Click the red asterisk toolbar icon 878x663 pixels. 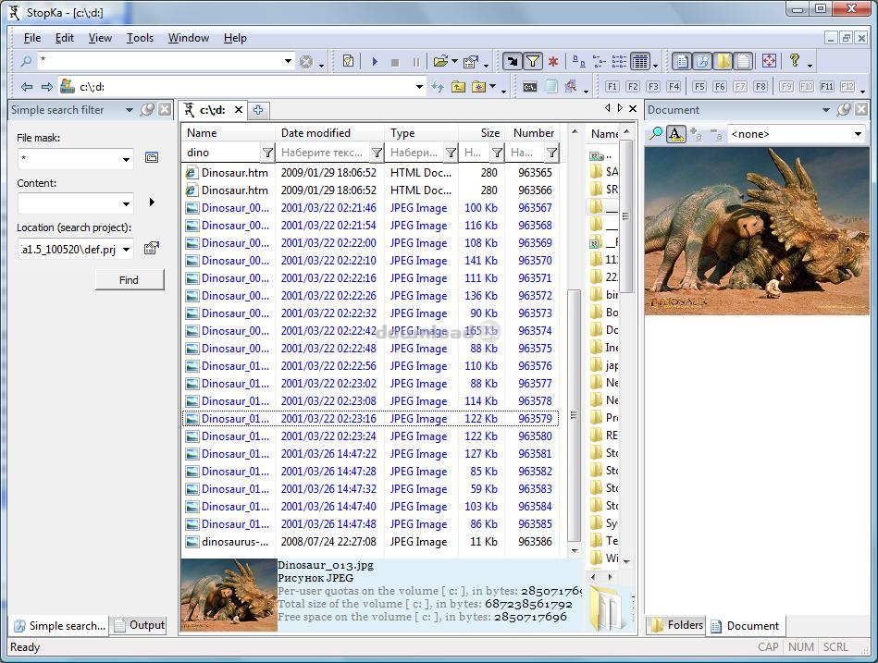click(x=553, y=62)
